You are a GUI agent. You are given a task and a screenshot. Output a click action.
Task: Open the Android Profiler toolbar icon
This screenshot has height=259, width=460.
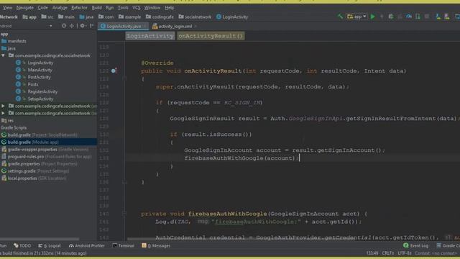(x=409, y=17)
